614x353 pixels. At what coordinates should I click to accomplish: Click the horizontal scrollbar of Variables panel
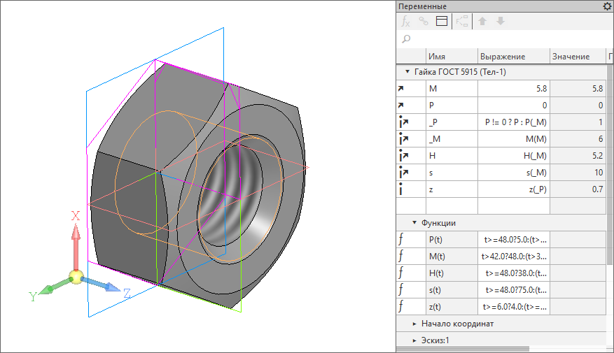click(x=462, y=348)
